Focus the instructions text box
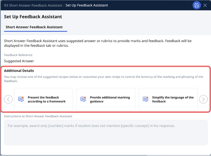211x156 pixels. [106, 132]
